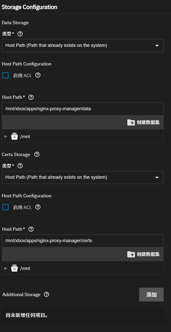Open help icon next to certs Host Path
Image resolution: width=171 pixels, height=332 pixels.
[31, 229]
